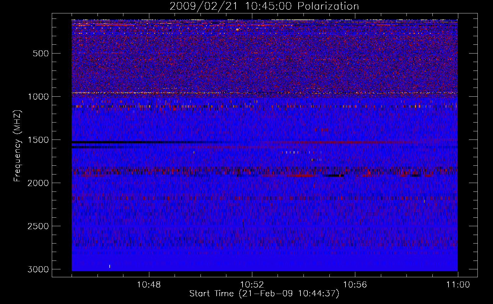Select the 'Frequency (MHZ)' axis label
The width and height of the screenshot is (493, 304).
[x=17, y=146]
